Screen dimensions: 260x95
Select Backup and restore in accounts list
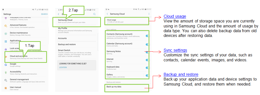click(77, 44)
